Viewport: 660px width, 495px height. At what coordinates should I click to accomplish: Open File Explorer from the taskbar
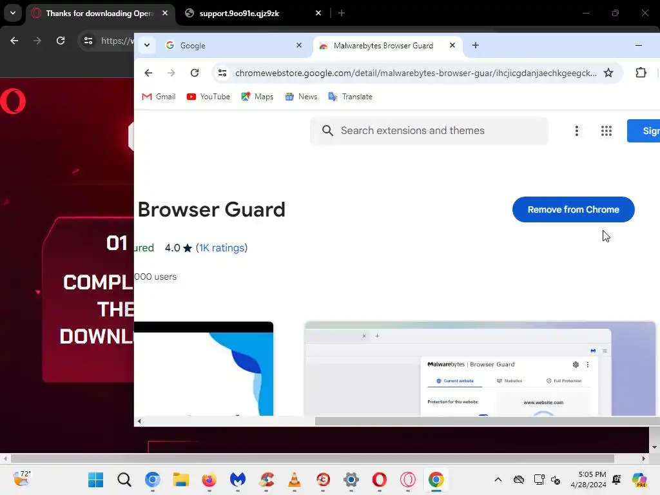(181, 480)
